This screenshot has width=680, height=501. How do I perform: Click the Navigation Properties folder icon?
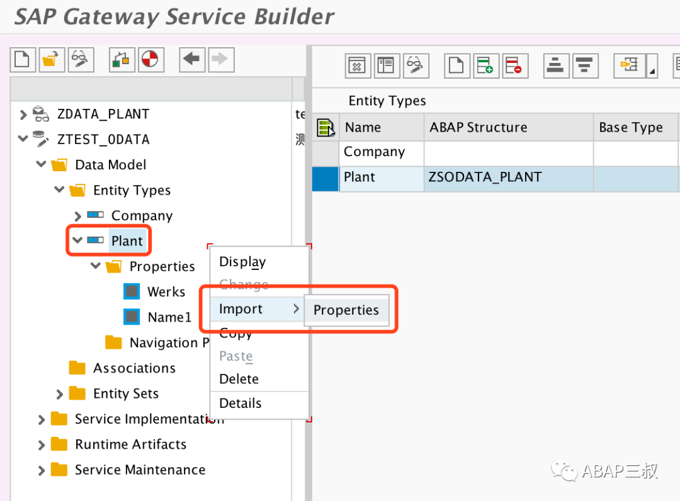[113, 342]
